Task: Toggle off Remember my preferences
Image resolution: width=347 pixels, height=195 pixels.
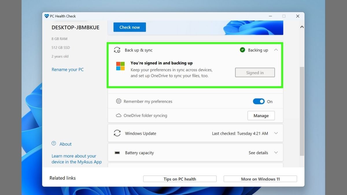Action: [x=259, y=101]
